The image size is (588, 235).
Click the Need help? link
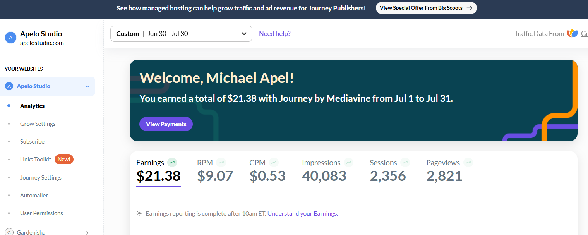click(x=275, y=34)
